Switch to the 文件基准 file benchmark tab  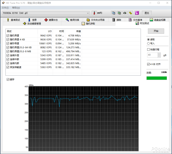tap(135, 20)
